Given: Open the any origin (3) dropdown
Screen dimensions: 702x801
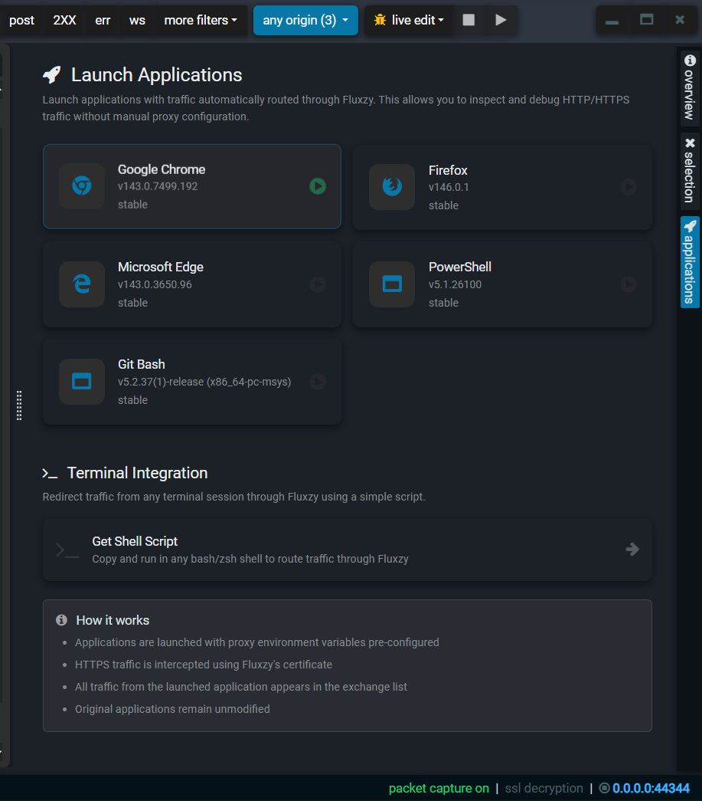Looking at the screenshot, I should click(x=305, y=20).
